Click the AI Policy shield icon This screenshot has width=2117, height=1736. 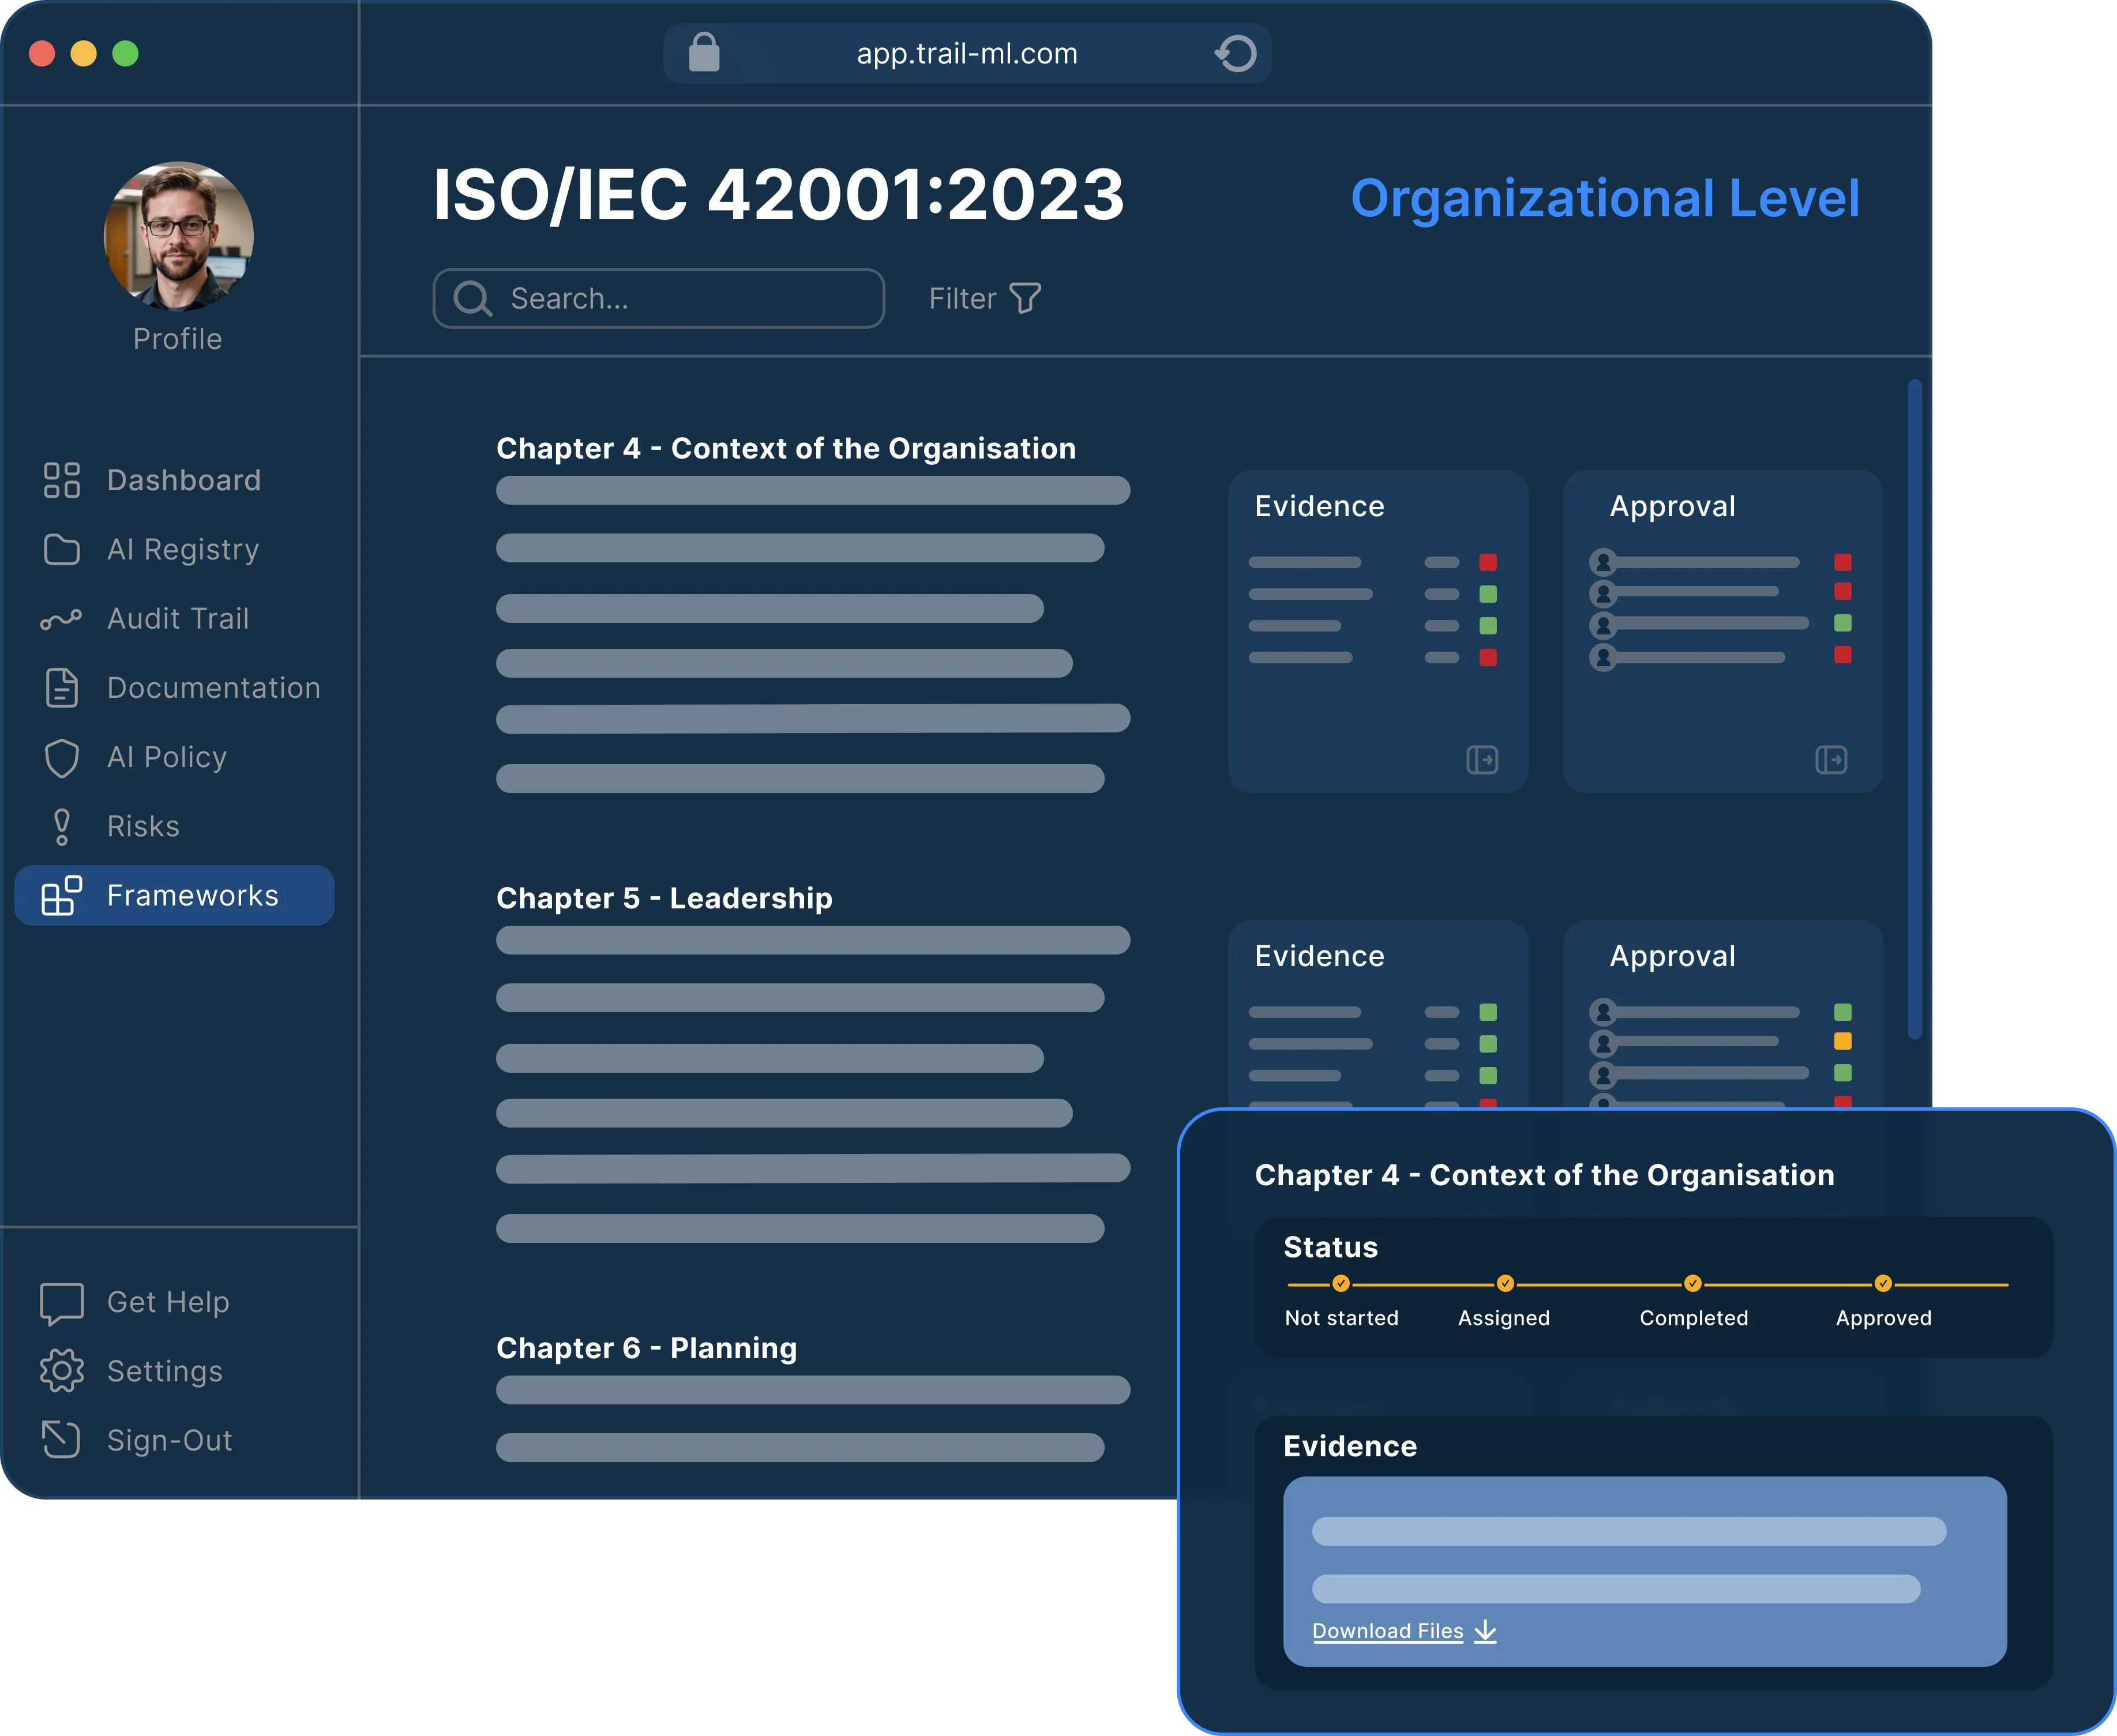tap(61, 757)
